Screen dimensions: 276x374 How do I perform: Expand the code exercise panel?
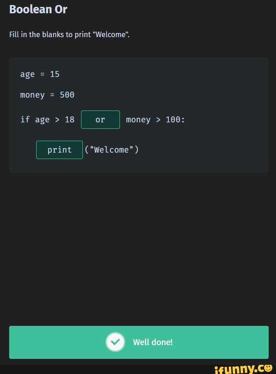click(139, 114)
